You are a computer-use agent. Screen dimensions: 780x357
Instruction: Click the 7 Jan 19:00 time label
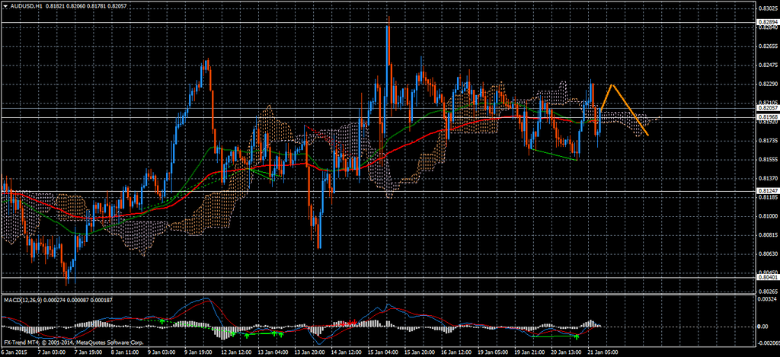(x=90, y=352)
